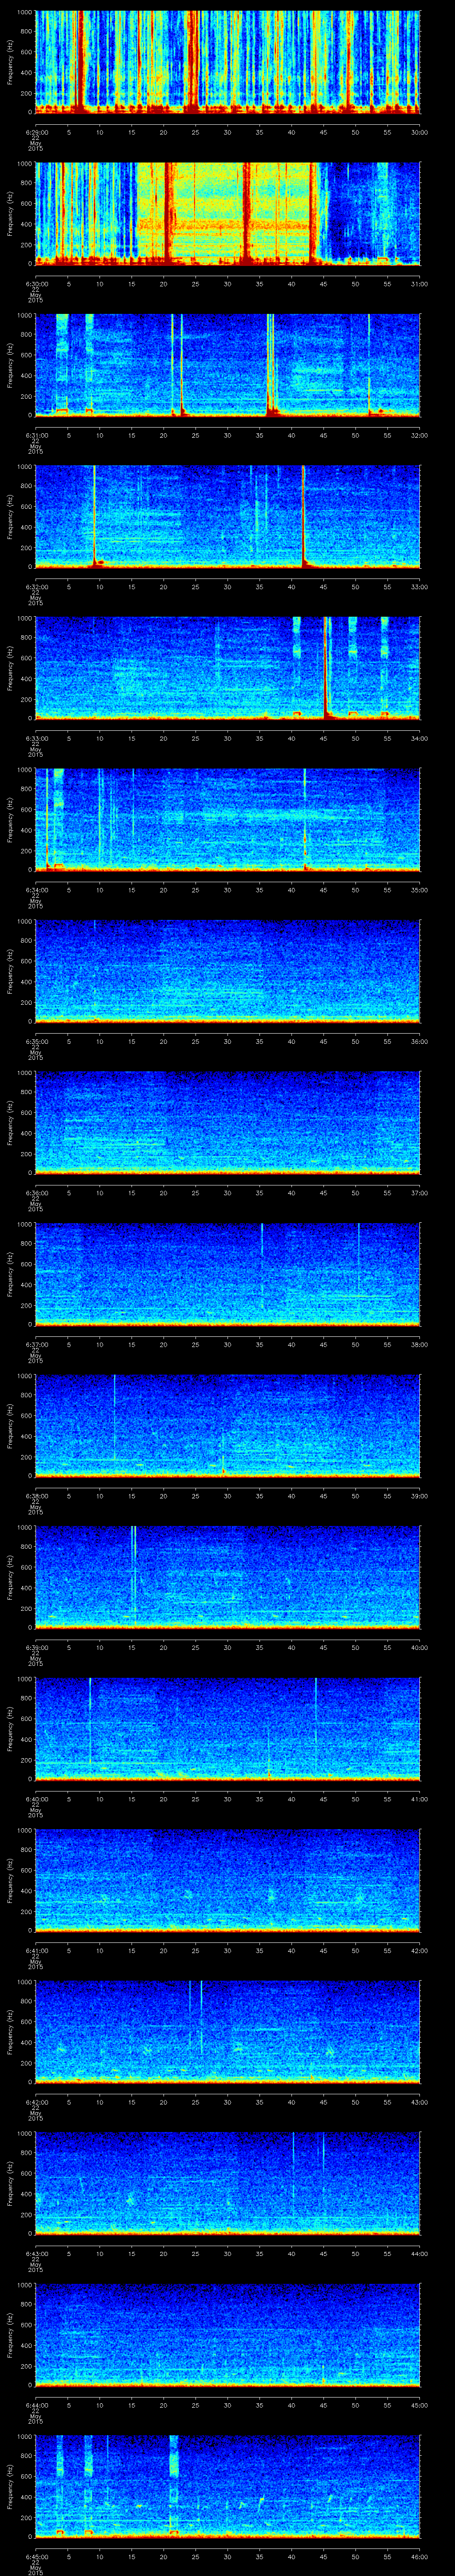
Task: Click the Frequency (Hz) axis label of the 6:29:00 panel
Action: 11,62
